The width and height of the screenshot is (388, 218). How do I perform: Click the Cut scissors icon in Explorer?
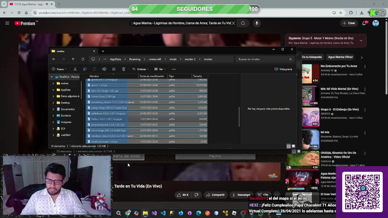pos(75,69)
